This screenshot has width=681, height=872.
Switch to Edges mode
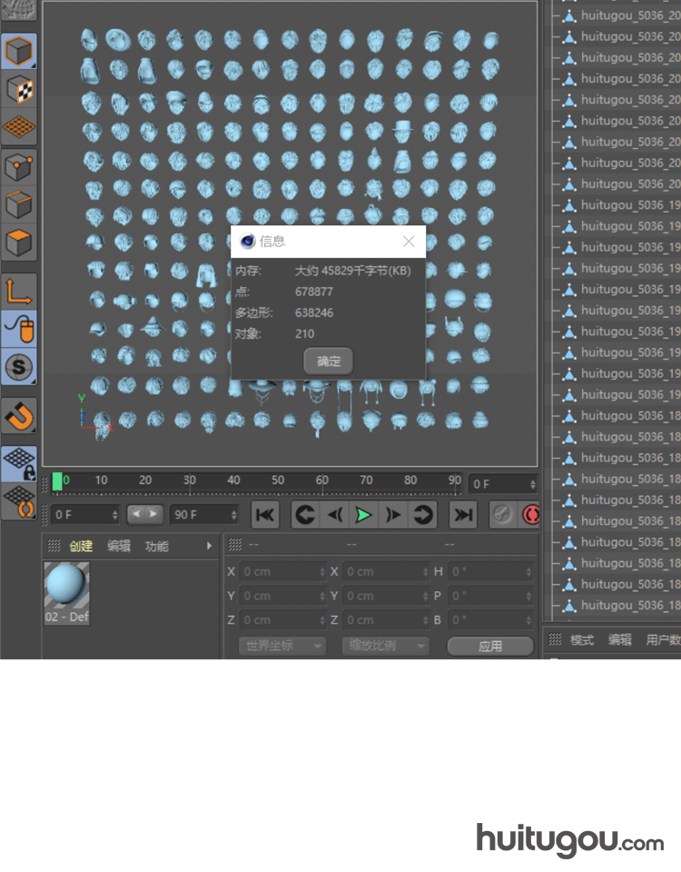[x=19, y=205]
